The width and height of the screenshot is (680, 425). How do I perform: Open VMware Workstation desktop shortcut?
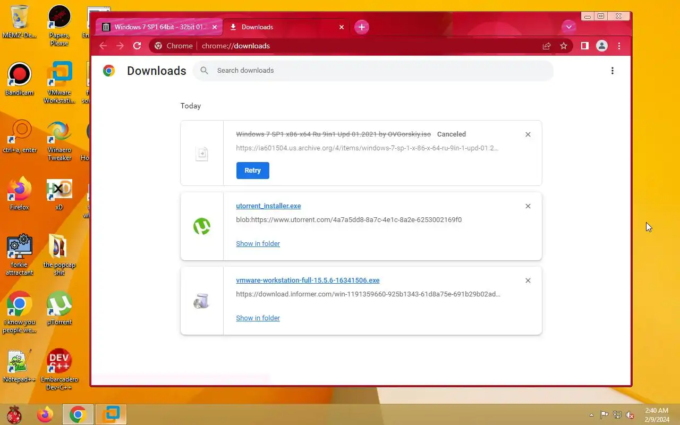tap(59, 83)
